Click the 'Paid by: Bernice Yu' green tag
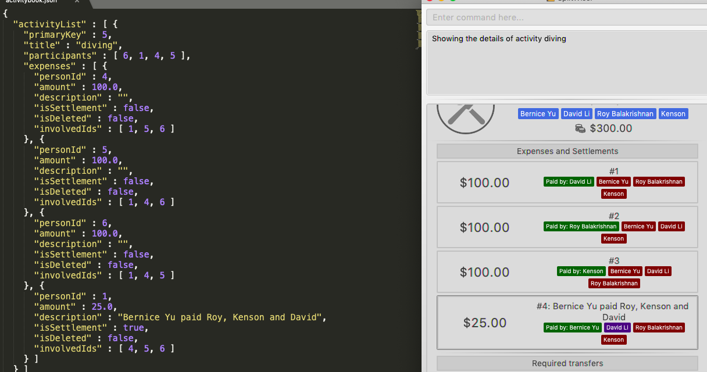Screen dimensions: 707x372 coord(572,328)
